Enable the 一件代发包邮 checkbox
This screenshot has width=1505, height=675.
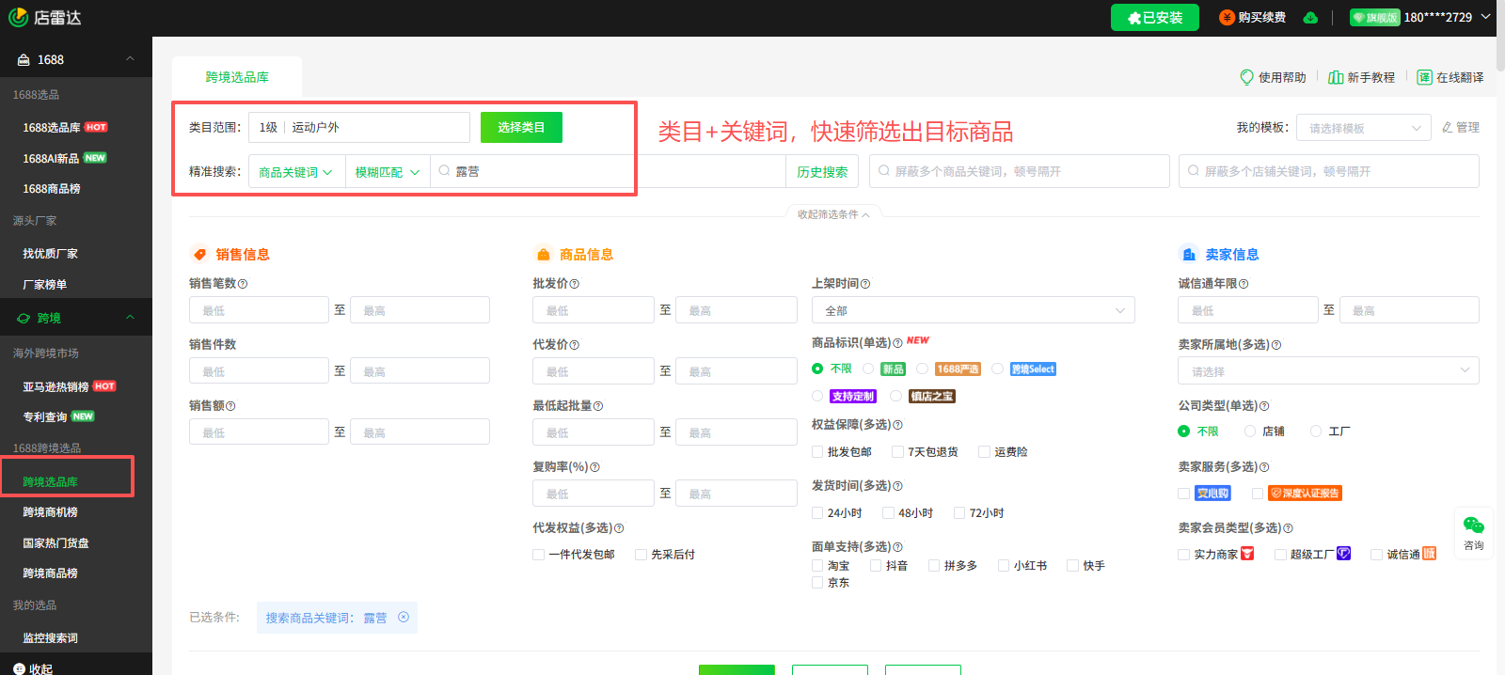(x=539, y=555)
